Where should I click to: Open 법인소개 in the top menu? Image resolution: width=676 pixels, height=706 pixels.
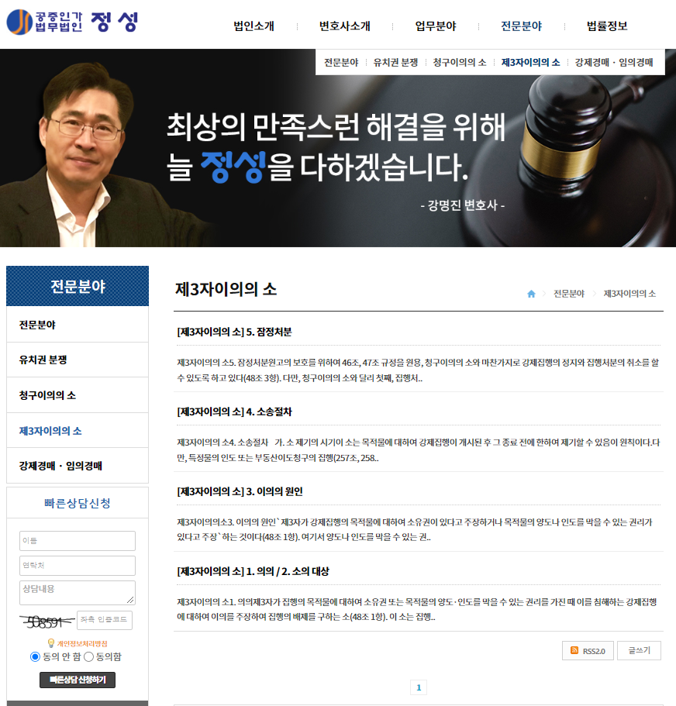point(253,26)
